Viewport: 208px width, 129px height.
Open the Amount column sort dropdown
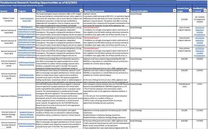[x=190, y=11]
